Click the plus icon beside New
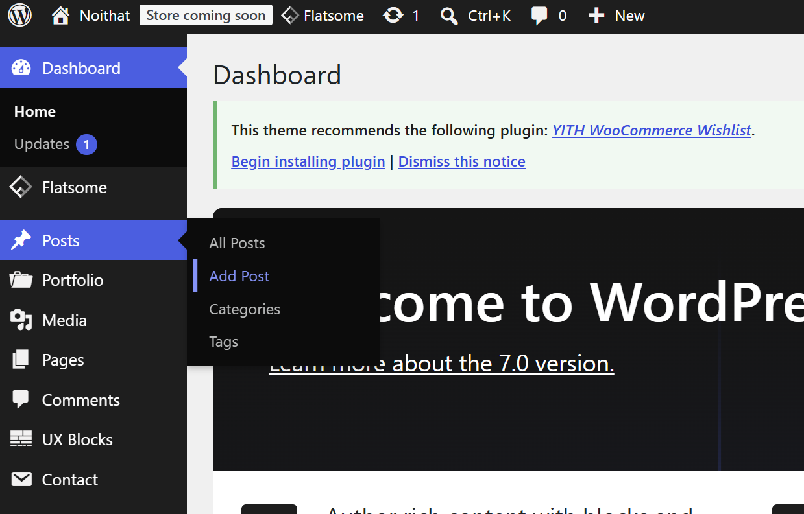This screenshot has height=514, width=804. 596,16
